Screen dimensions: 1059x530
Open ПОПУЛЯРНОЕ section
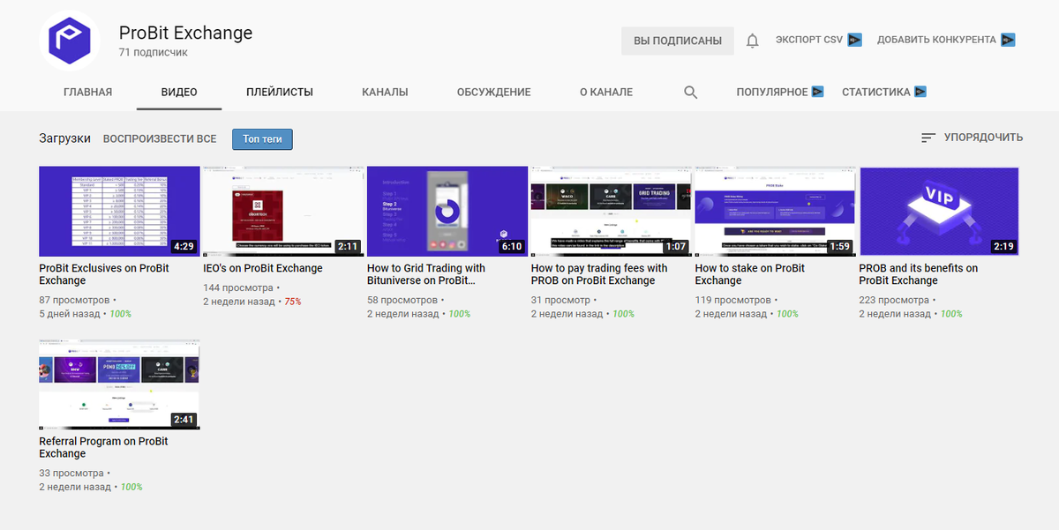[x=772, y=92]
